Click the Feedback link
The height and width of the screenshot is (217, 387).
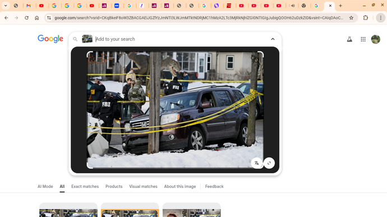point(214,186)
